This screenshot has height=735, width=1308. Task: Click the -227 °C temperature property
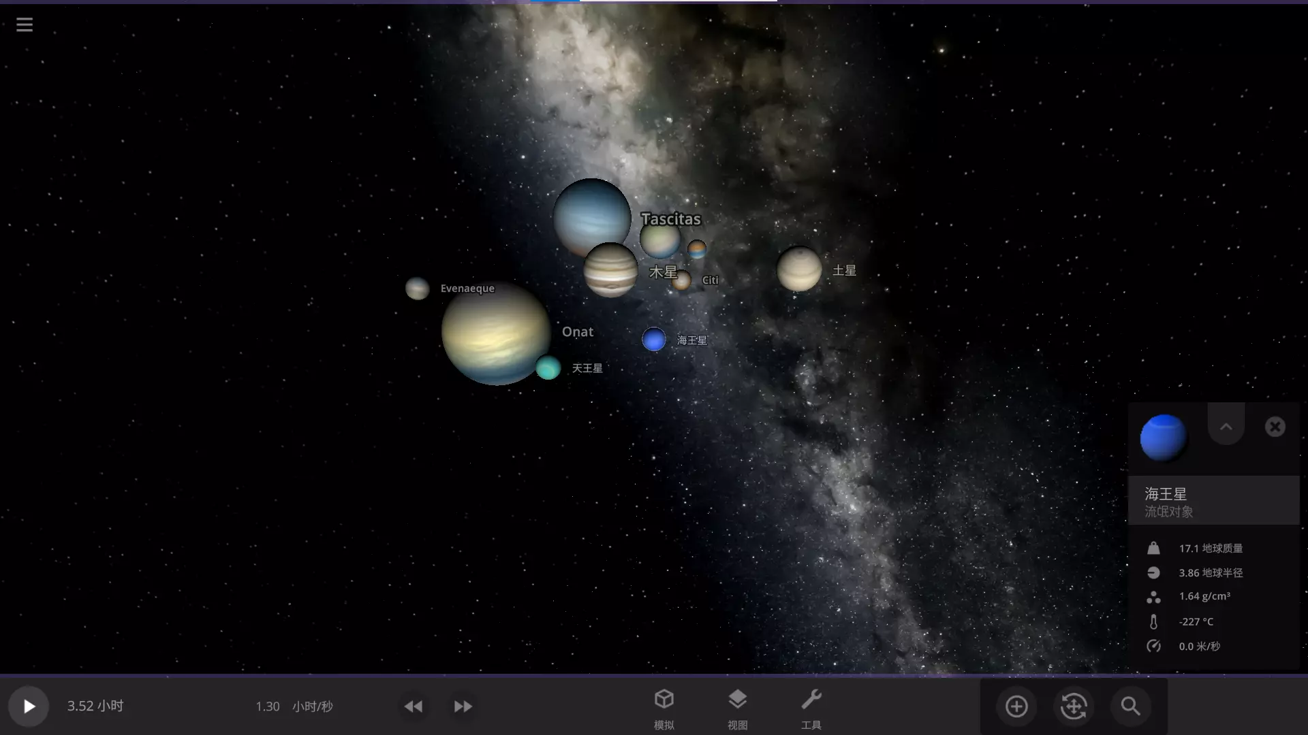(1196, 622)
